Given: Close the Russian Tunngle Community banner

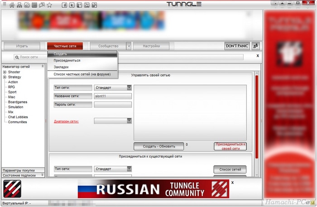Looking at the screenshot, I should [x=232, y=183].
